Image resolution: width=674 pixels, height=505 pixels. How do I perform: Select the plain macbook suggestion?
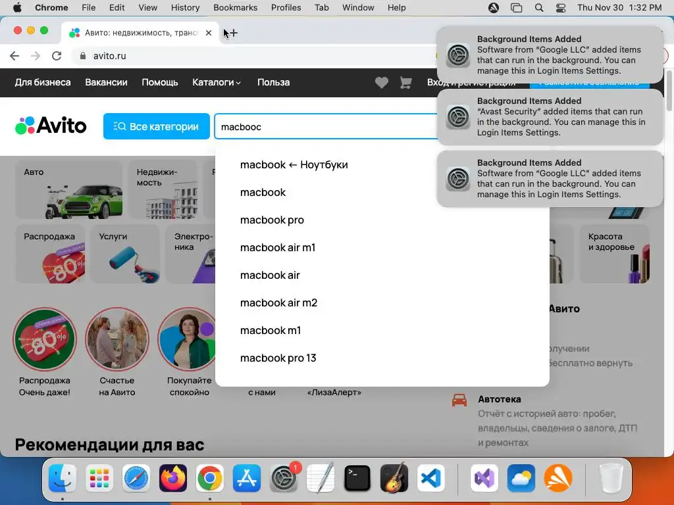263,193
